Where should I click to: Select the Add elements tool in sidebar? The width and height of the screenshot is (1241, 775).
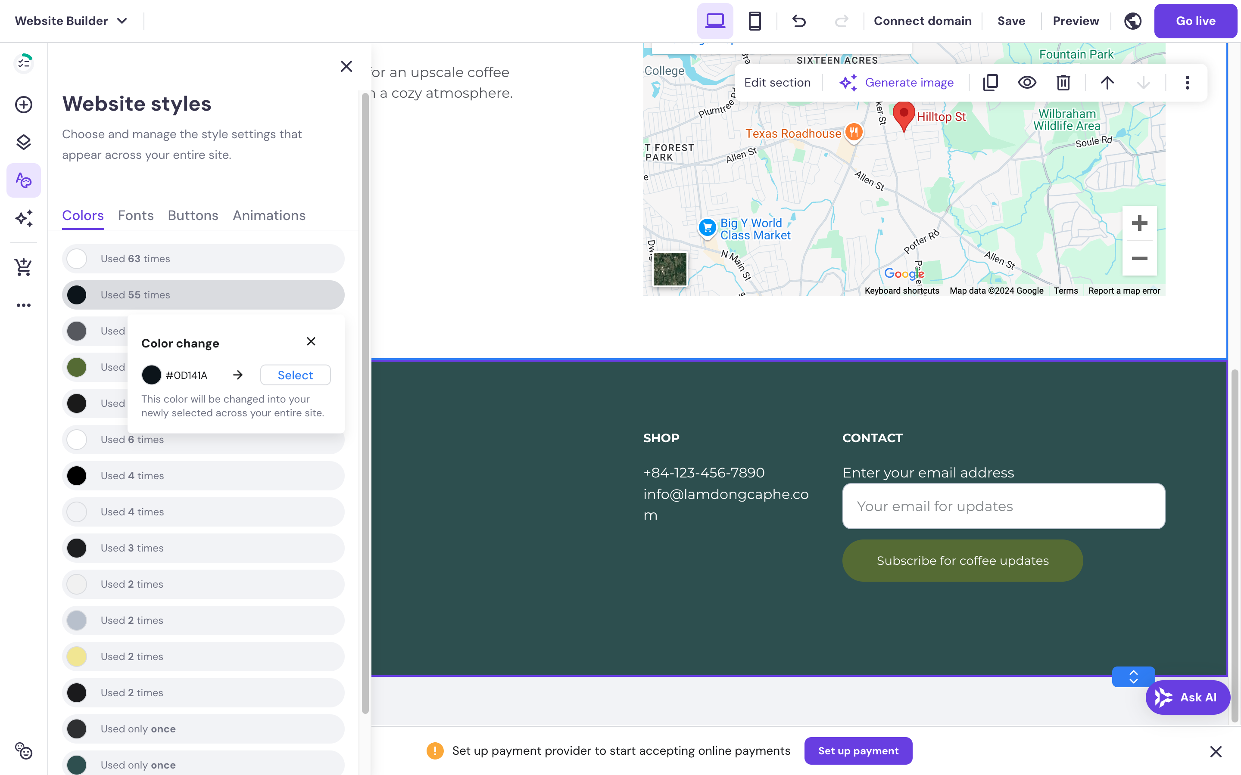click(24, 105)
